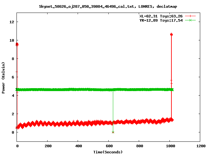The width and height of the screenshot is (207, 155).
Task: Click x-axis tick label 200
Action: click(x=48, y=146)
